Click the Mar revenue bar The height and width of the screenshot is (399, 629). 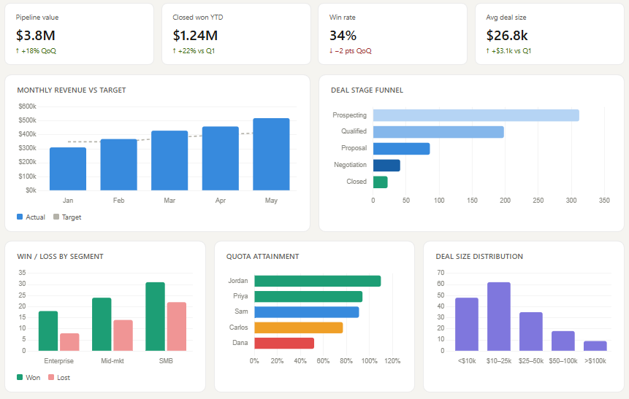point(169,160)
